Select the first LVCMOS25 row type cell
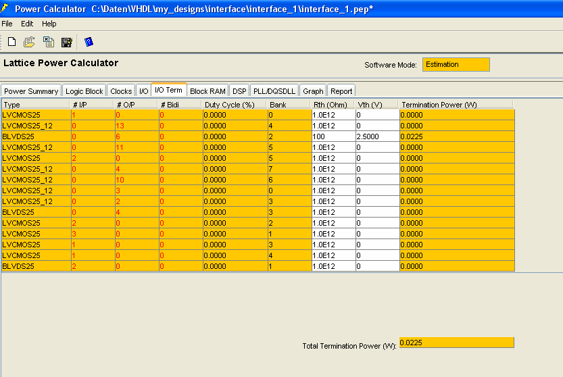Viewport: 563px width, 377px height. (36, 115)
